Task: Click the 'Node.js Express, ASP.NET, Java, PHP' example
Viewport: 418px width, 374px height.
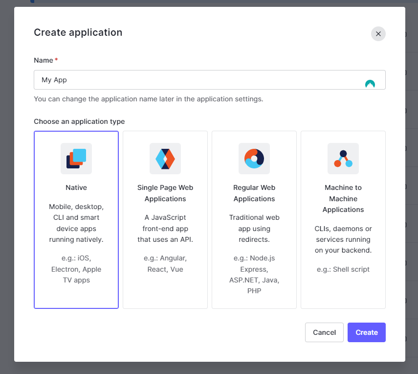Action: (254, 274)
